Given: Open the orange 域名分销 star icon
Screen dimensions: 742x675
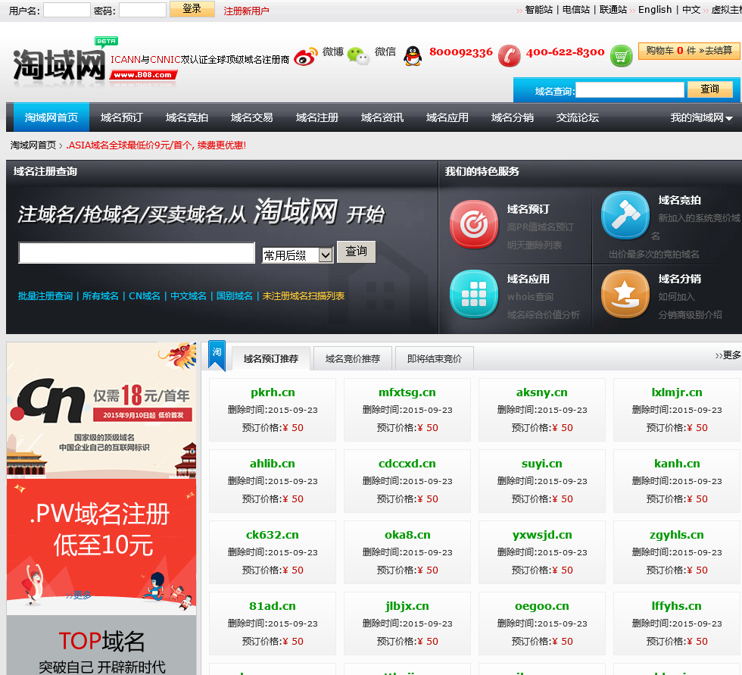Looking at the screenshot, I should click(625, 293).
